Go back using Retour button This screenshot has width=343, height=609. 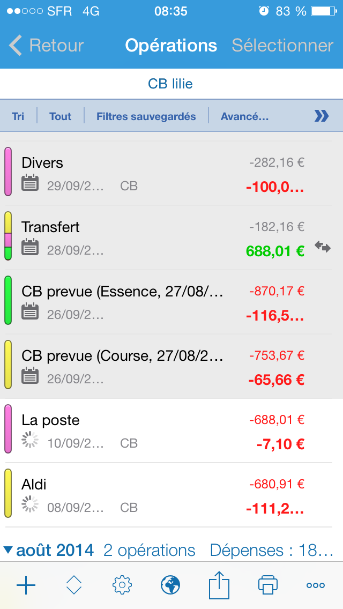[x=46, y=46]
